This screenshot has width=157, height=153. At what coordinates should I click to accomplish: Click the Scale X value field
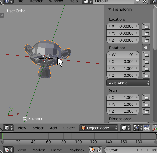point(123,98)
